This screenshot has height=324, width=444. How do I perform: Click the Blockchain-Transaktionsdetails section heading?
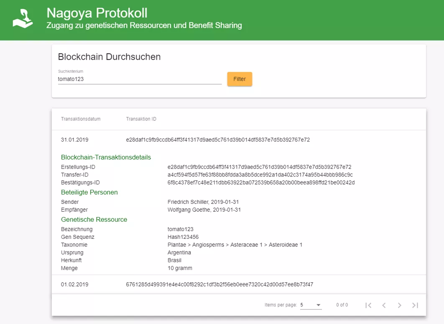106,157
